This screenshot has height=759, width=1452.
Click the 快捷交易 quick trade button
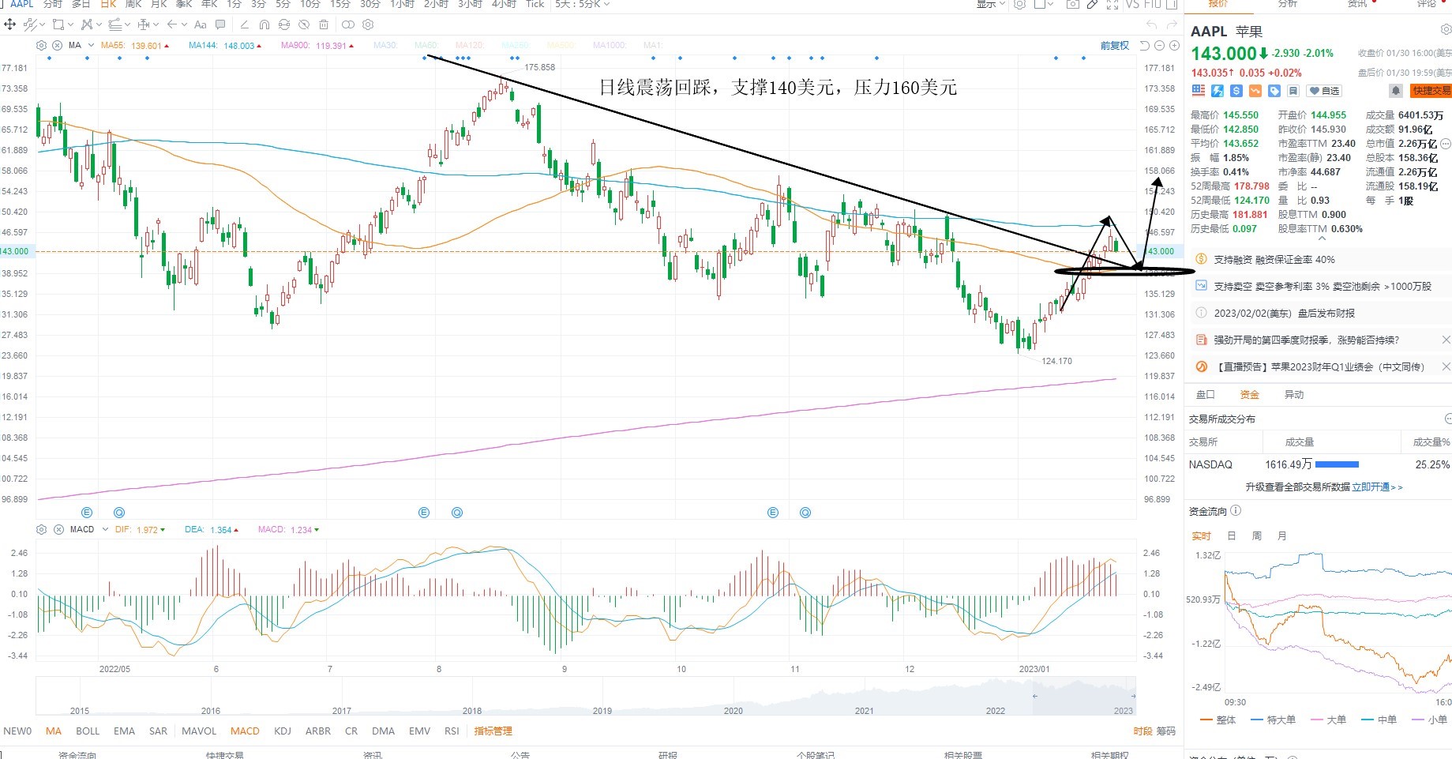[1431, 91]
